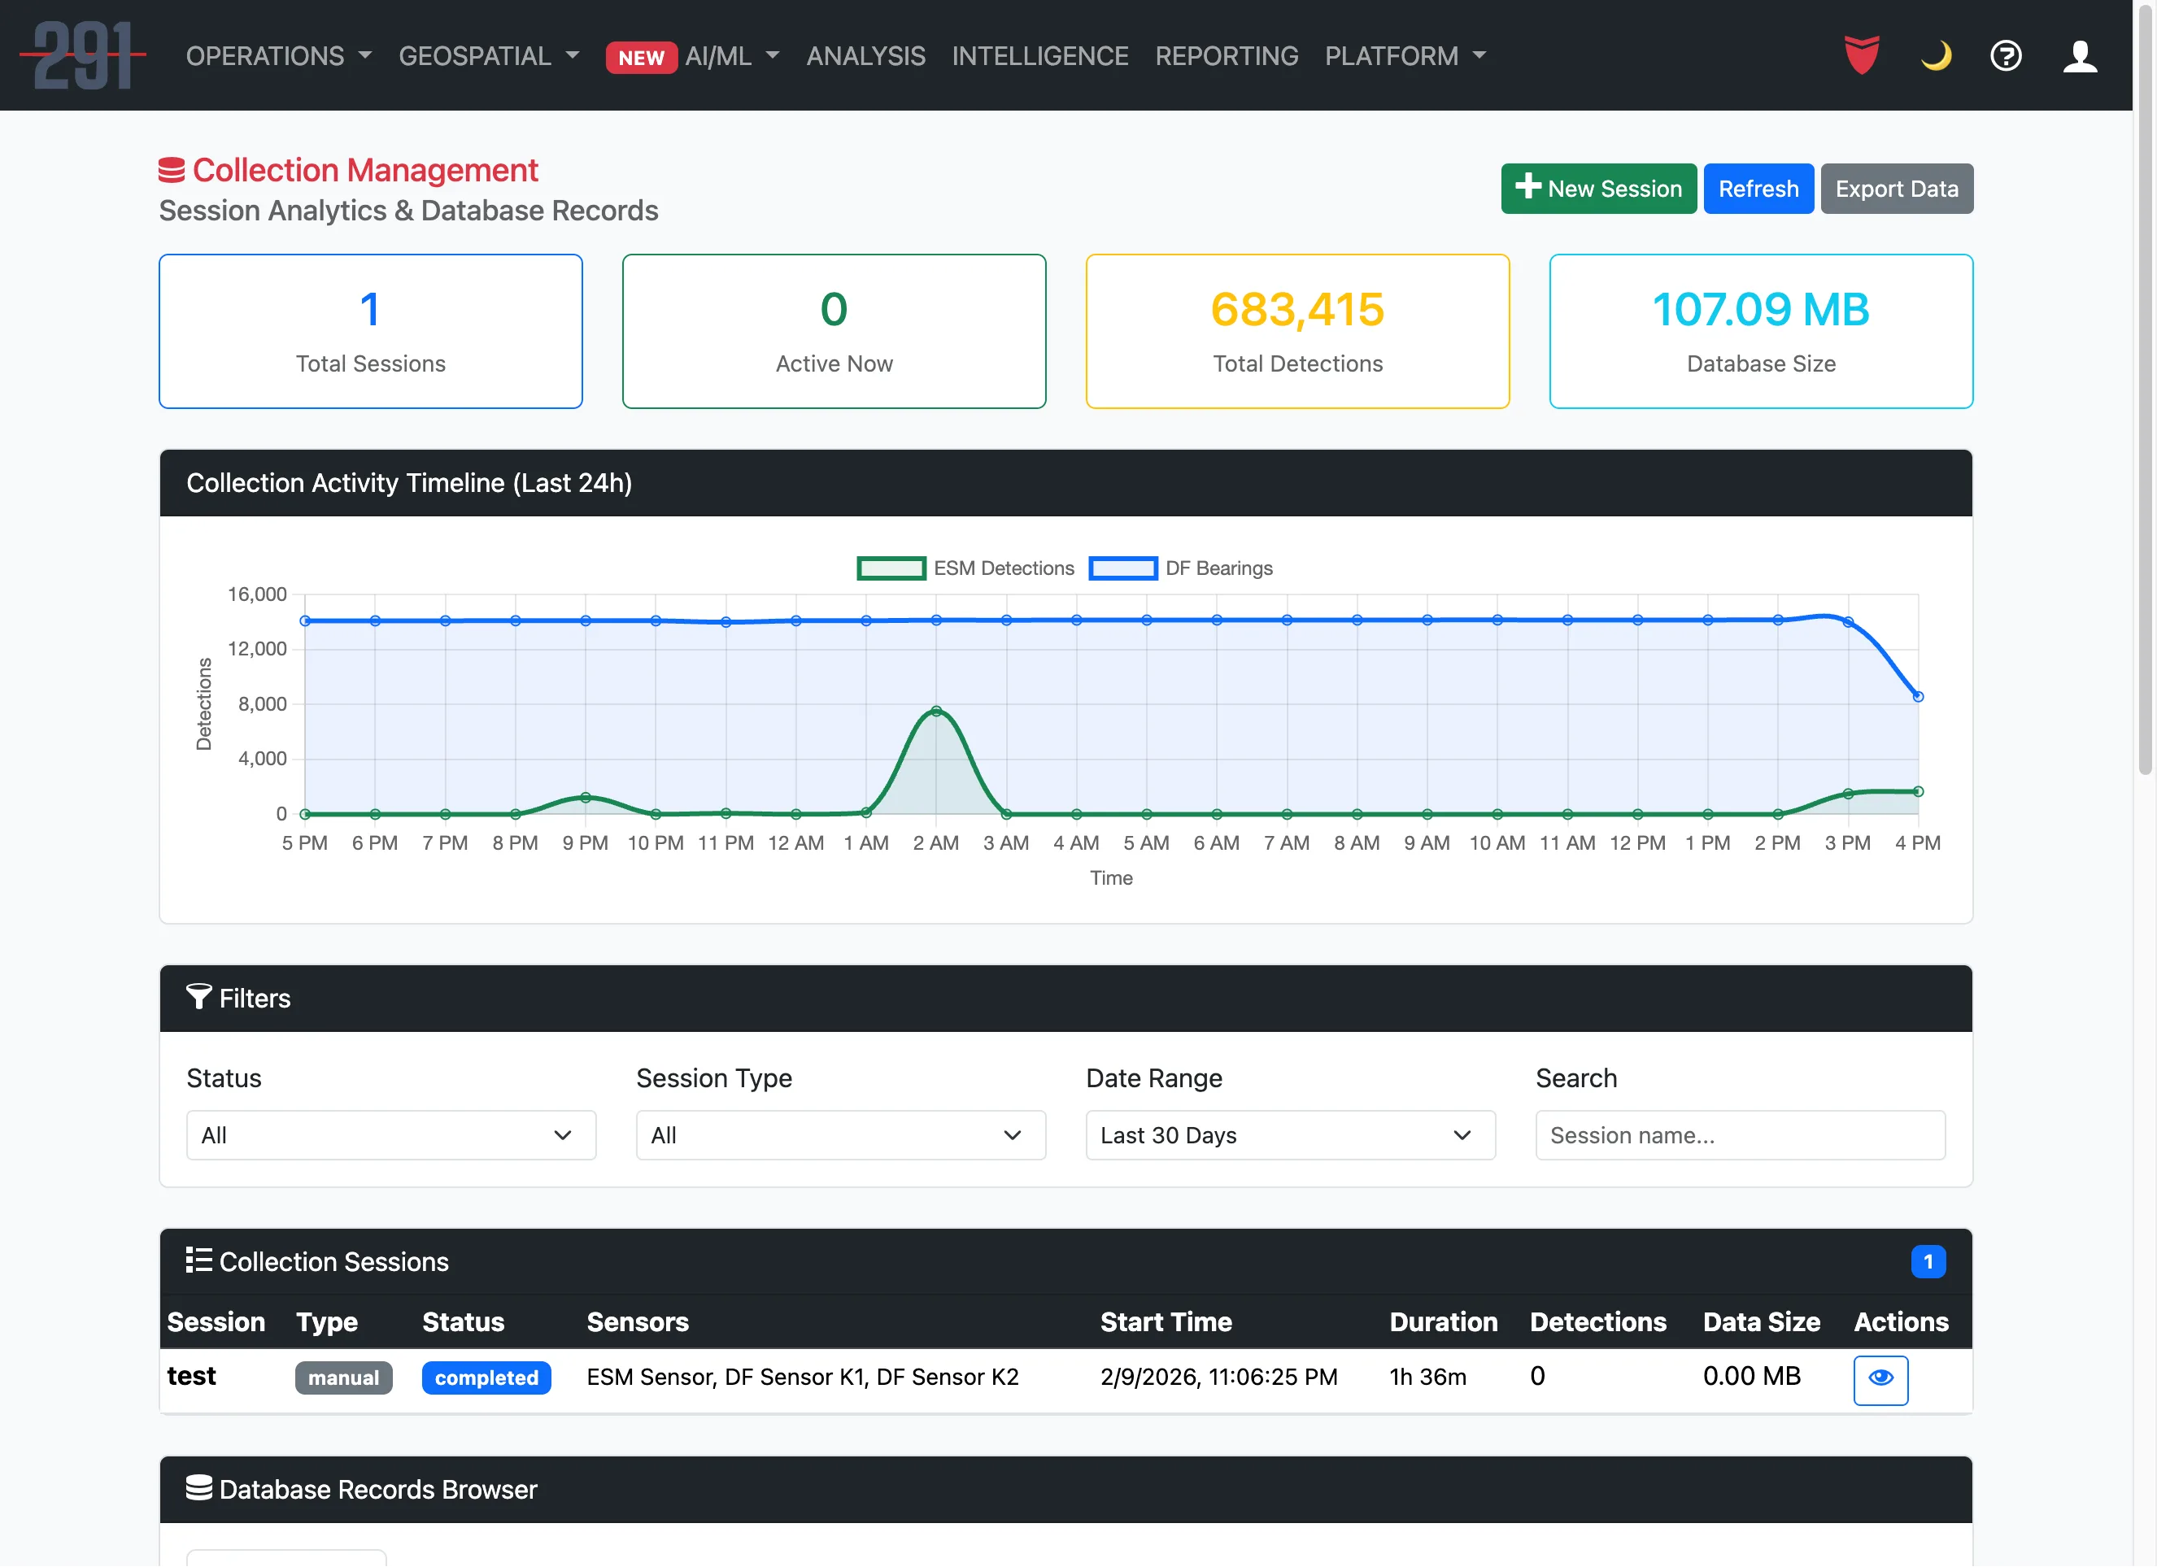Click the Export Data button
2157x1567 pixels.
tap(1897, 189)
